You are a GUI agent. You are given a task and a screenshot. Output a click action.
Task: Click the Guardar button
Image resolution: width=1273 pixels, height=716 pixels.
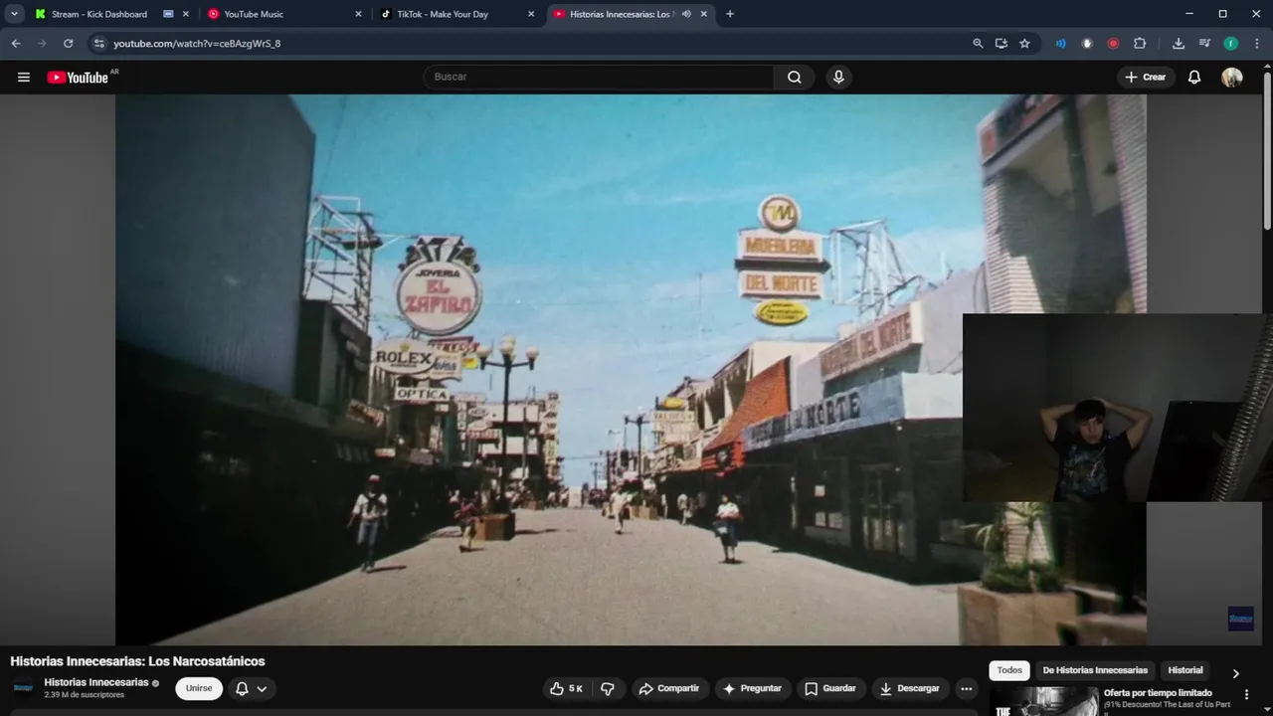click(x=830, y=688)
